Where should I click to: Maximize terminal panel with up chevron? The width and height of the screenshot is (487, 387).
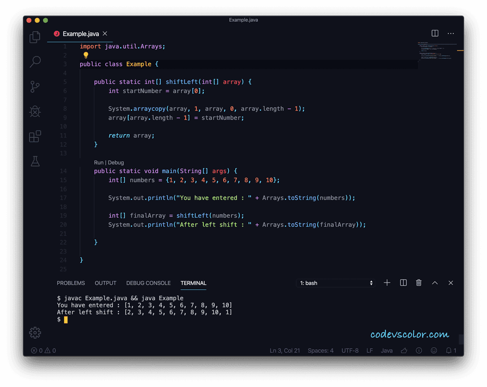[x=435, y=283]
